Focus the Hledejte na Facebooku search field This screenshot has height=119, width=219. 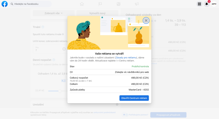[x=30, y=4]
